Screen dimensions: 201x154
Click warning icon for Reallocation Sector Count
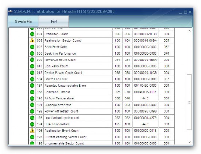(32, 41)
